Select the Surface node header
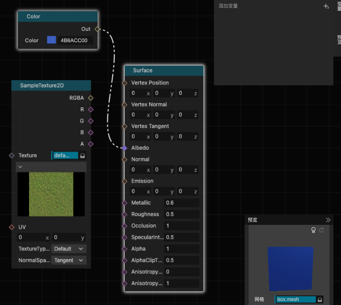341x305 pixels. click(164, 71)
